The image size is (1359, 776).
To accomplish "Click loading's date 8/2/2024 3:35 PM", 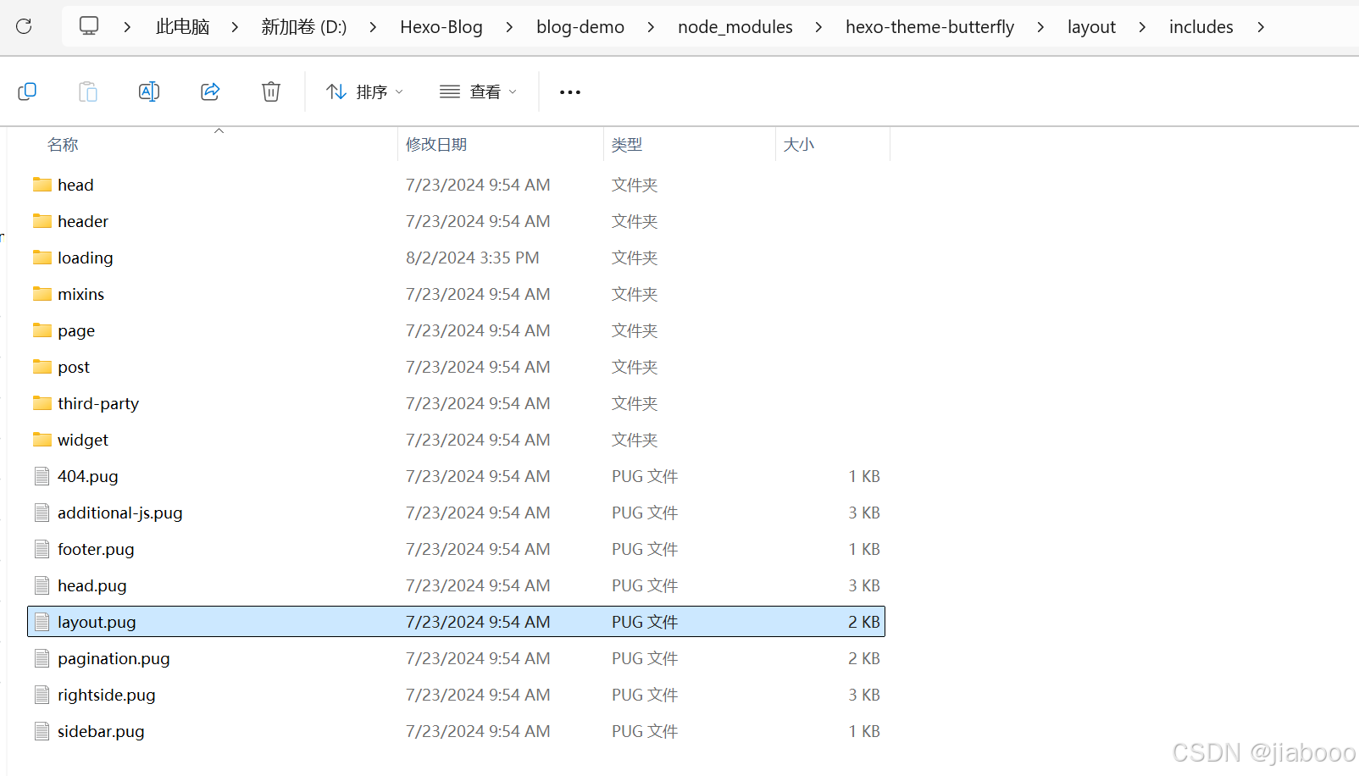I will [x=473, y=258].
